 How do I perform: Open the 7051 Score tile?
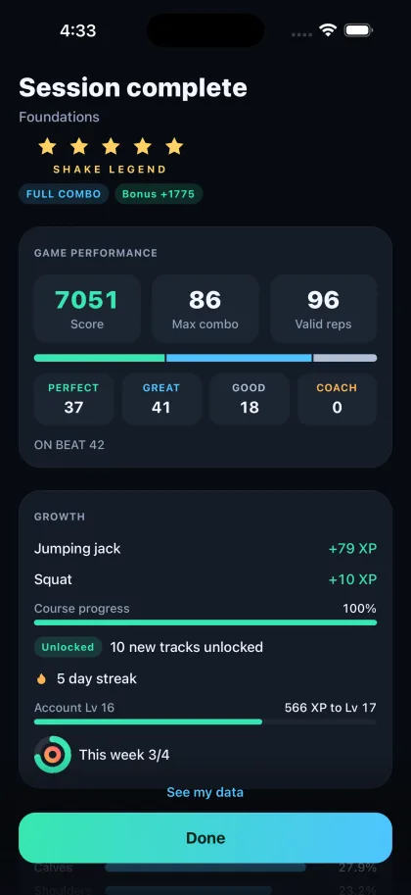coord(87,309)
